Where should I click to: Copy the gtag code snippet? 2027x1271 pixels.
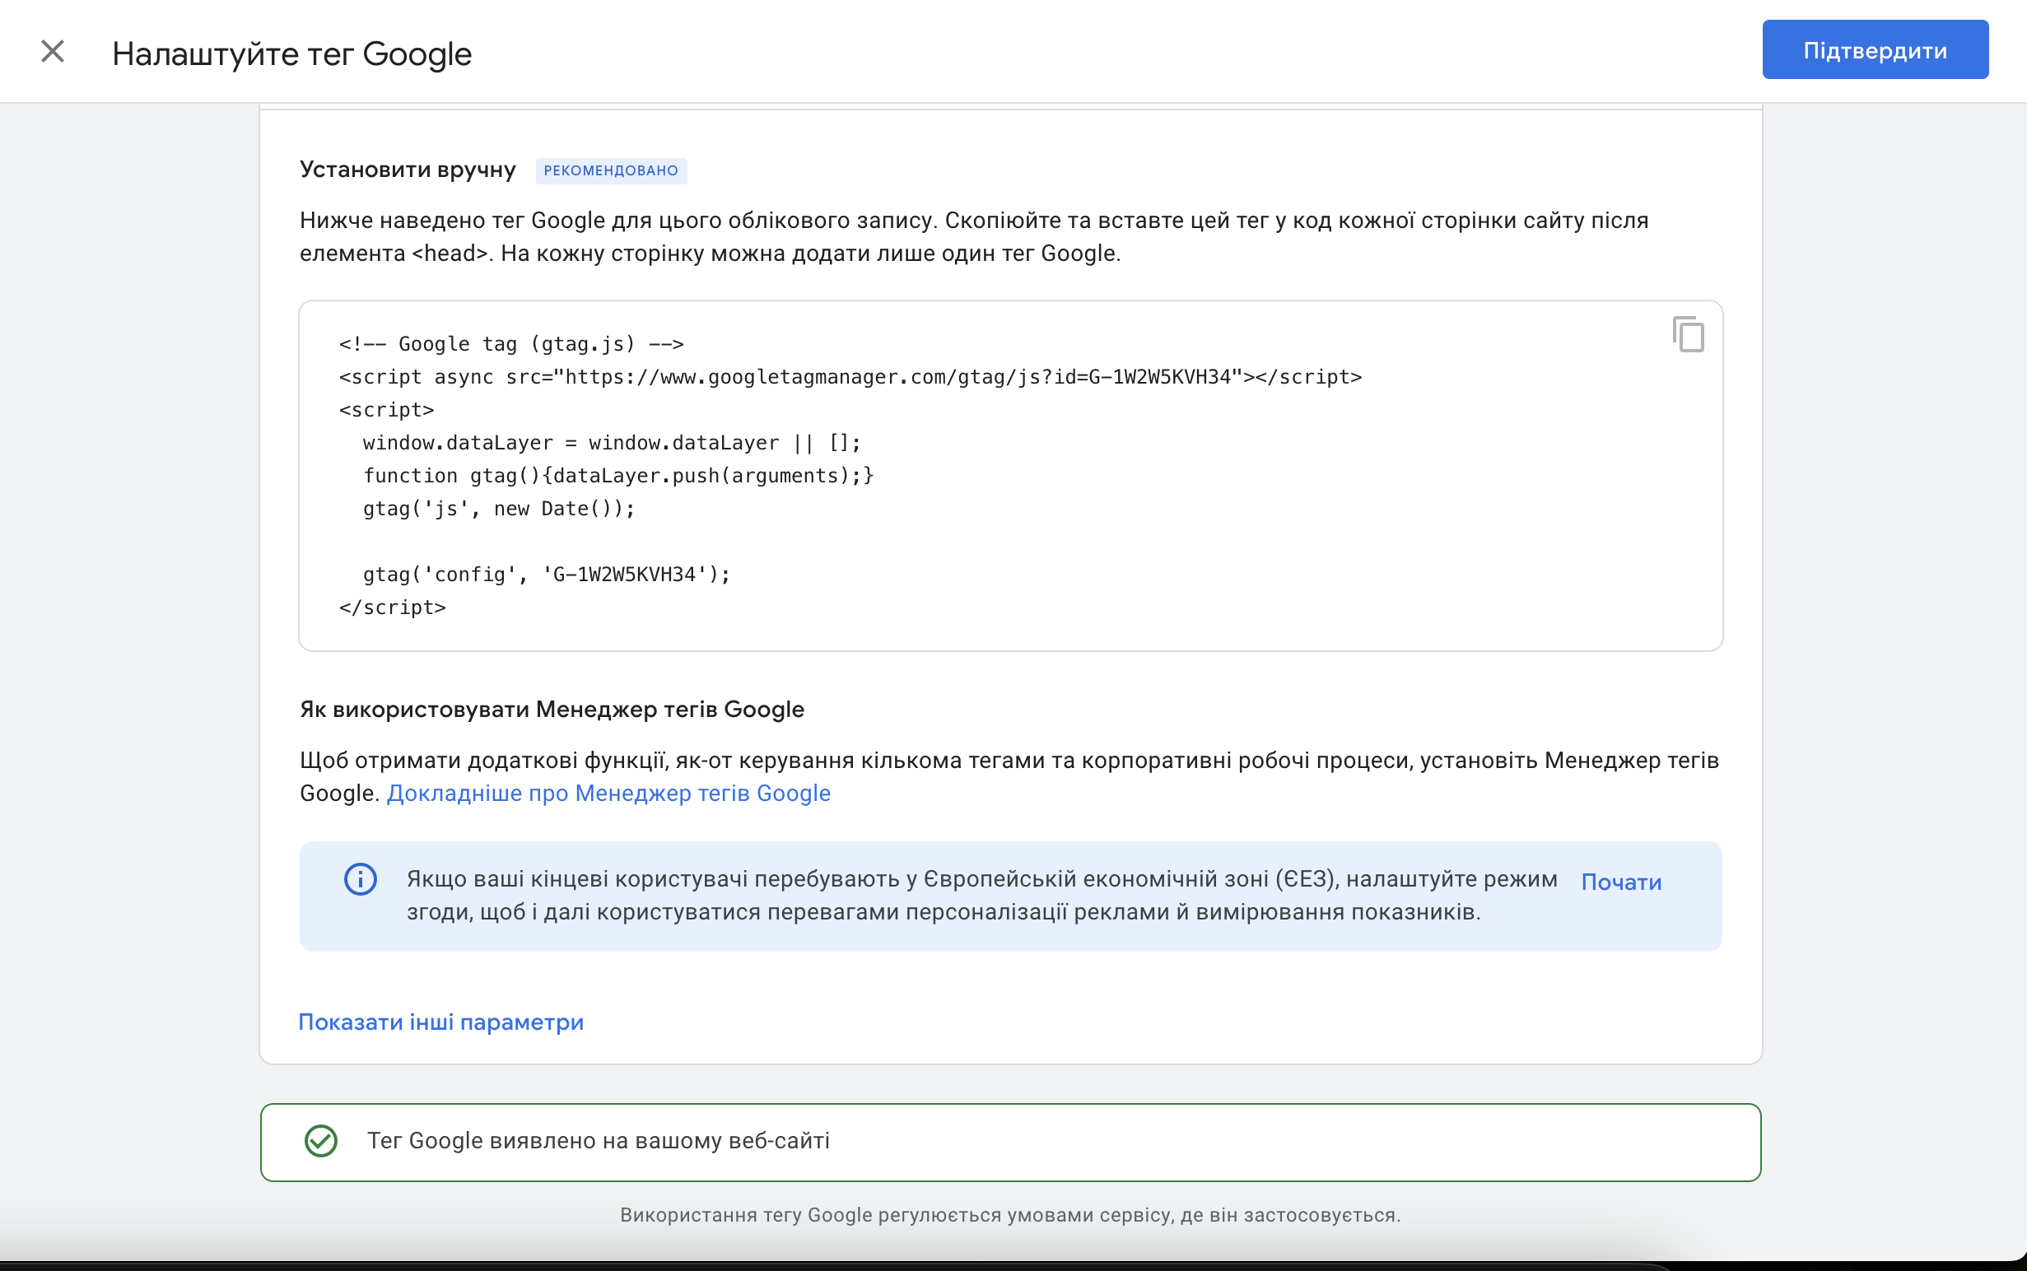(1687, 334)
